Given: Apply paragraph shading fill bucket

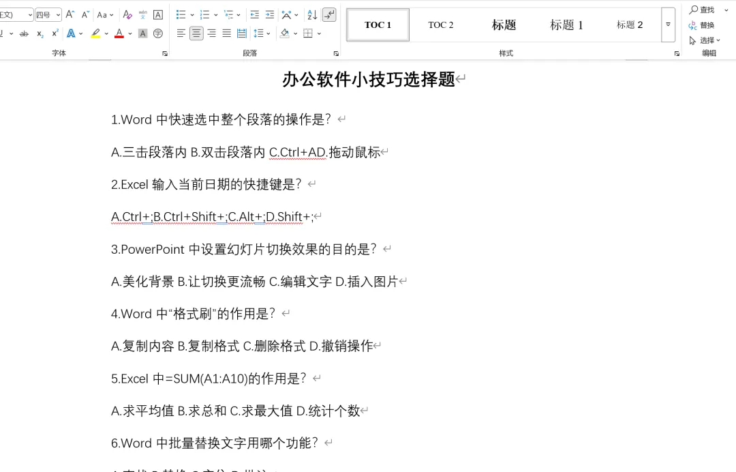Looking at the screenshot, I should click(x=284, y=33).
